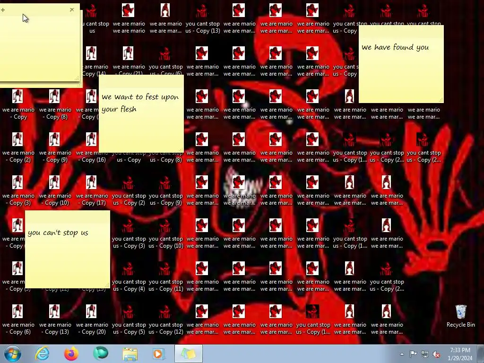Open the Action Center flag icon
The height and width of the screenshot is (363, 484).
coord(413,354)
